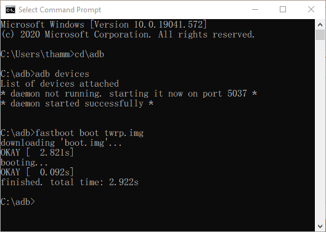Click the "downloading 'boot.img'..." output line

click(x=61, y=143)
